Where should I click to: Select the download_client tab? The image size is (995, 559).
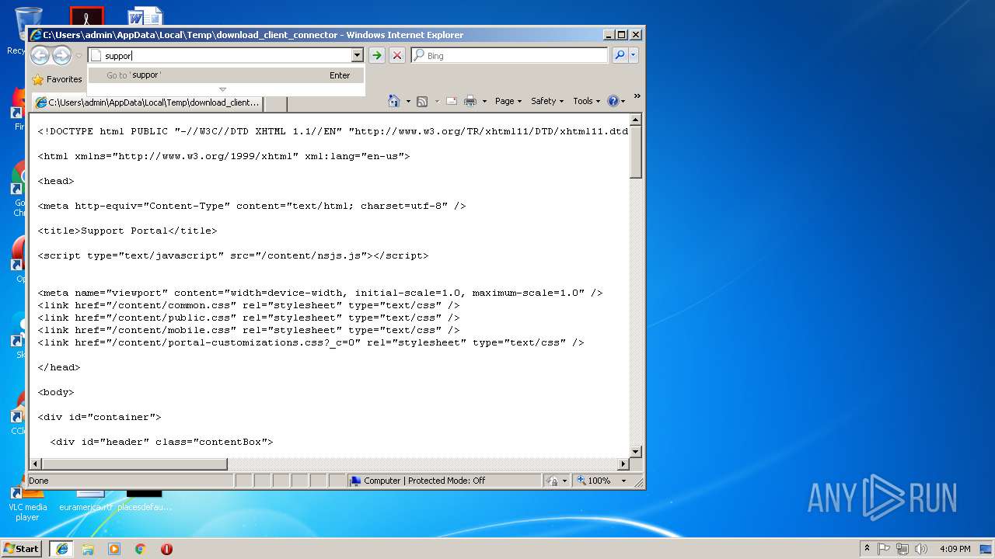tap(148, 102)
